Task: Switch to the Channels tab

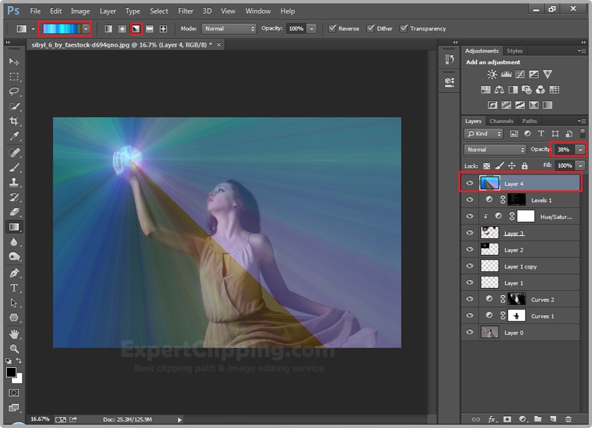Action: click(501, 122)
